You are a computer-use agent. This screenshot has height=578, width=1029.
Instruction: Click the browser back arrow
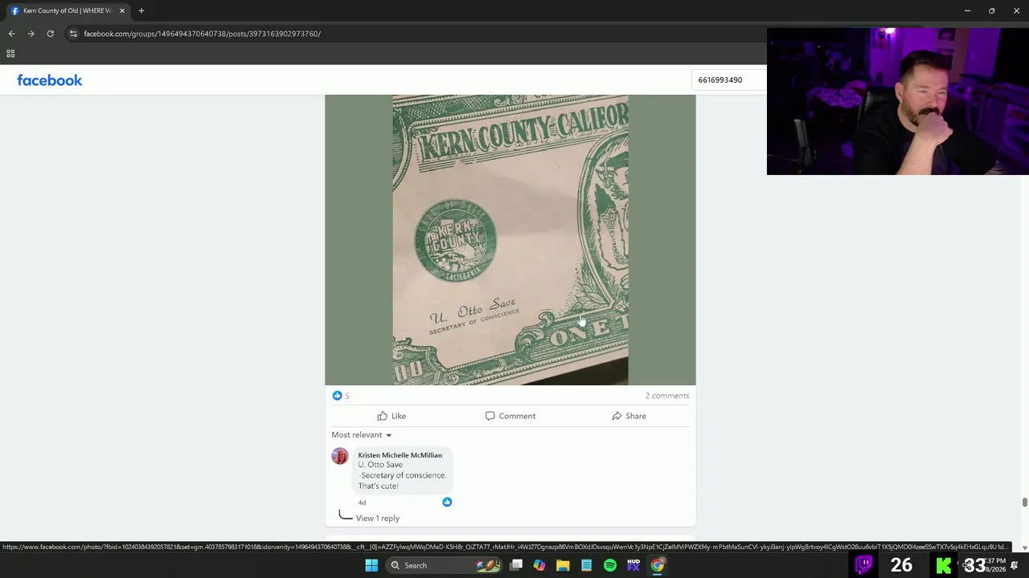11,34
